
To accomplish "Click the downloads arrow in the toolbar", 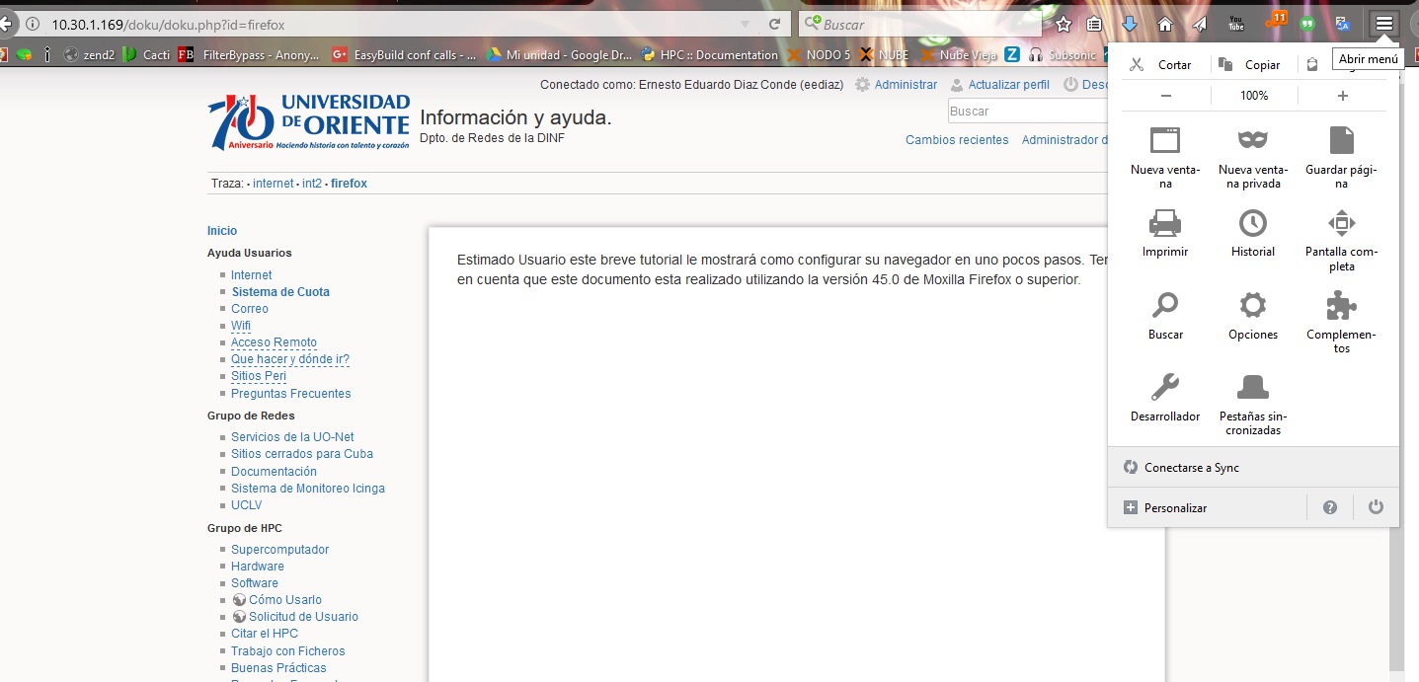I will tap(1130, 24).
